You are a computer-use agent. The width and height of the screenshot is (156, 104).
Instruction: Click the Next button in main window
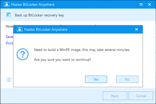coord(115,96)
